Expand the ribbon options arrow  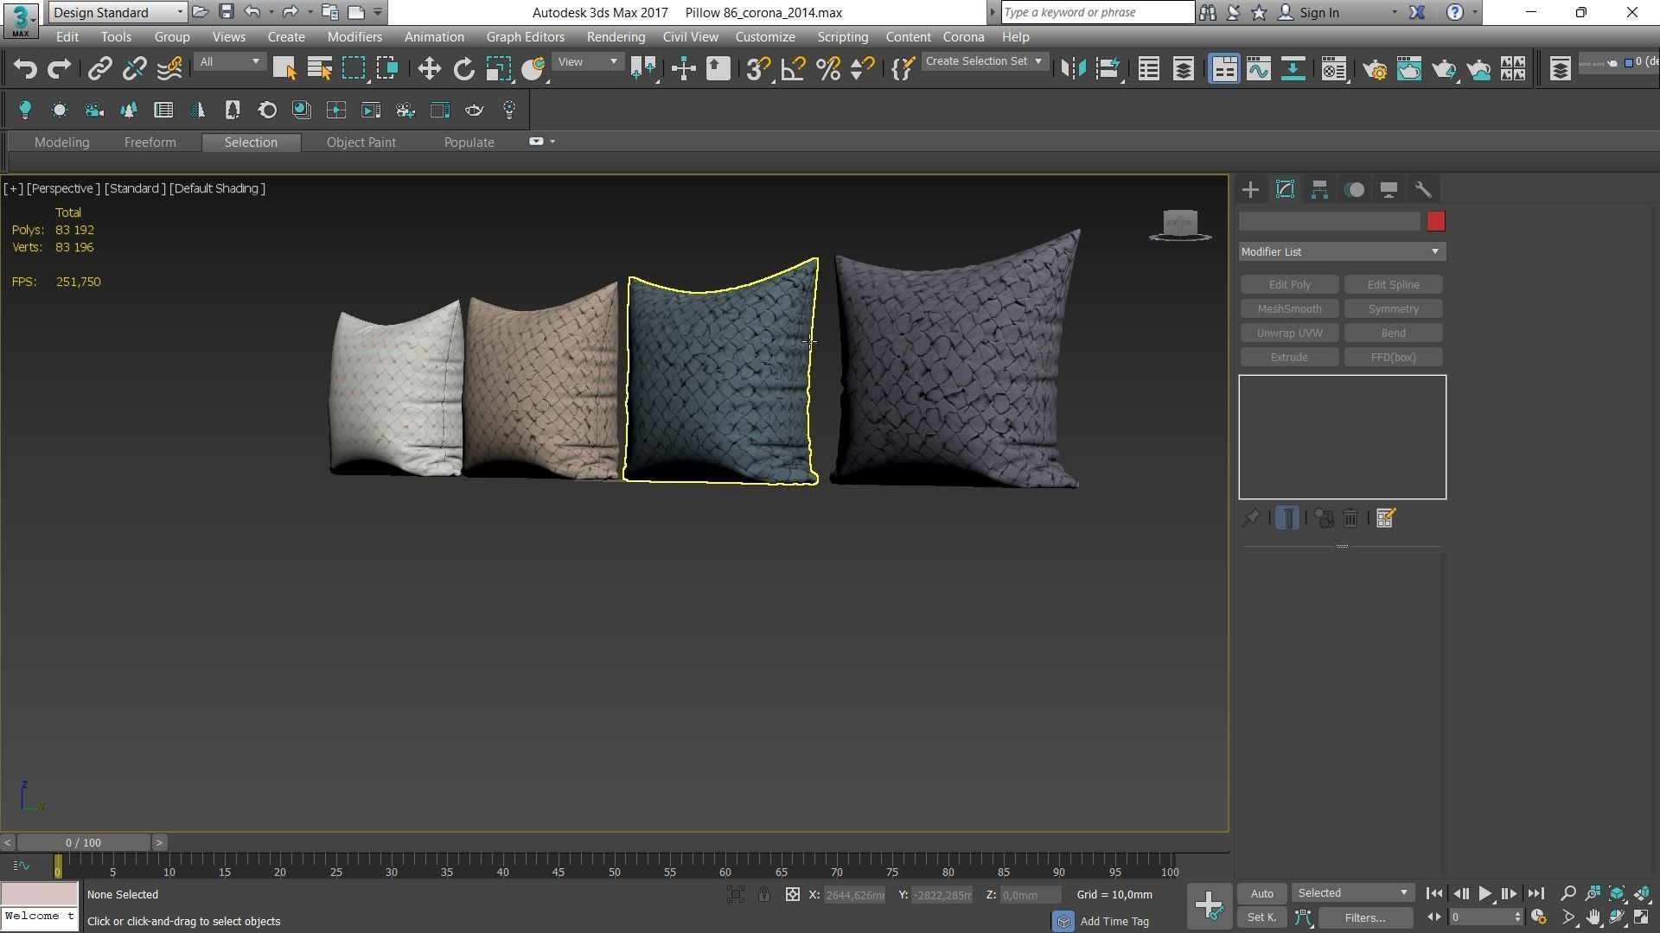tap(552, 142)
